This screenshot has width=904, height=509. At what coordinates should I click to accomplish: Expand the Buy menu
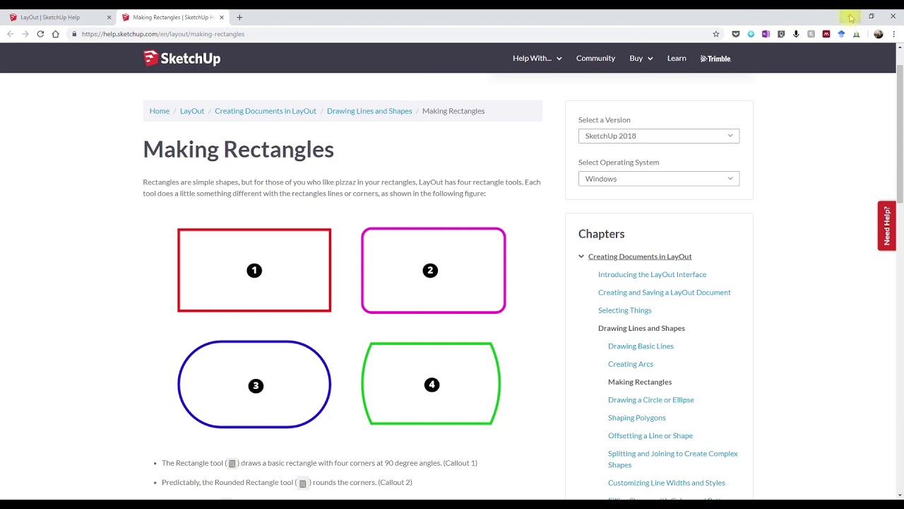click(641, 58)
